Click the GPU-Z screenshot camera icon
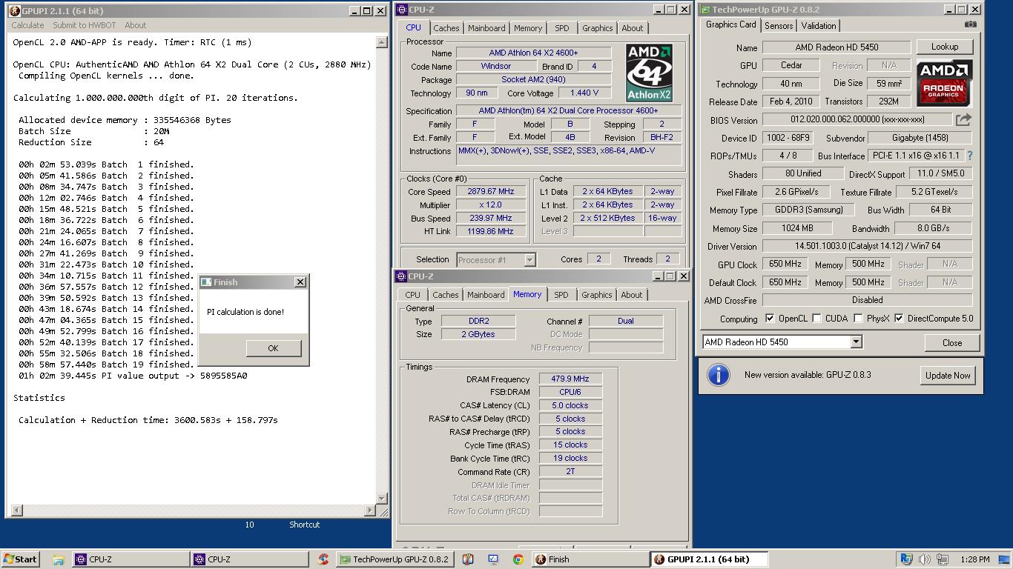 click(x=970, y=24)
